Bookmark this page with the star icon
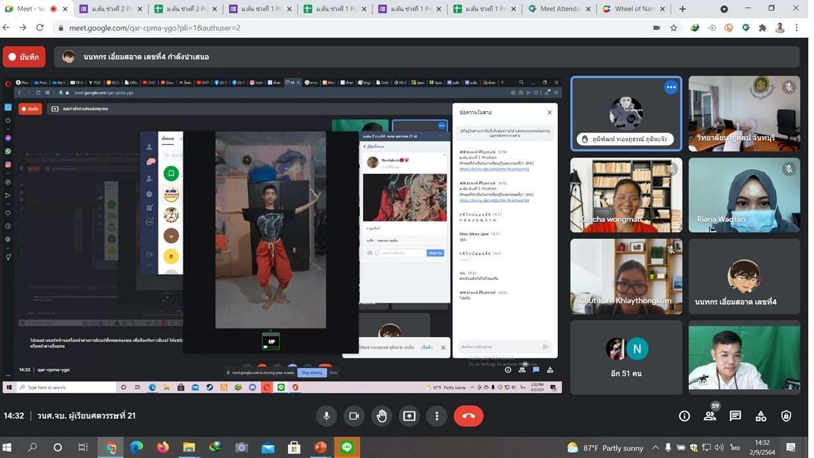 pyautogui.click(x=673, y=28)
